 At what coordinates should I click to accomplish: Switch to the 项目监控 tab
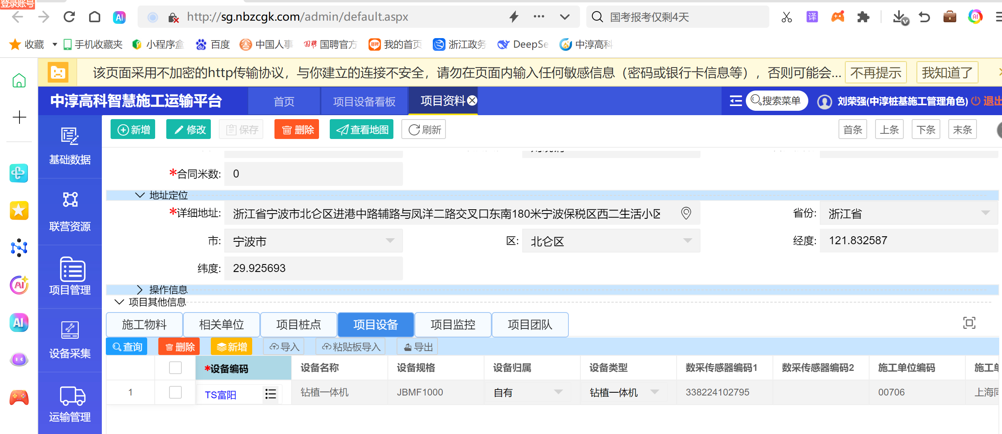coord(453,325)
